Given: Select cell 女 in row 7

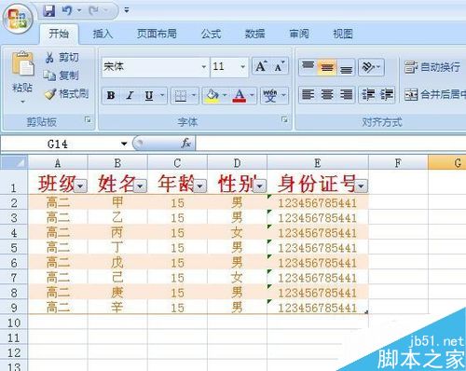Looking at the screenshot, I should [237, 278].
